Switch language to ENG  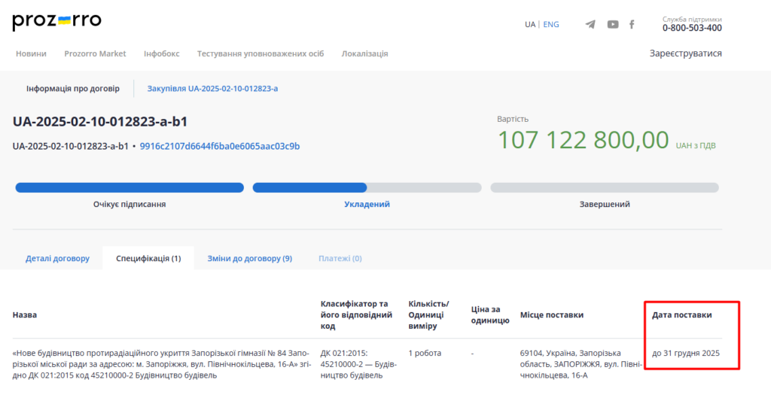click(551, 24)
